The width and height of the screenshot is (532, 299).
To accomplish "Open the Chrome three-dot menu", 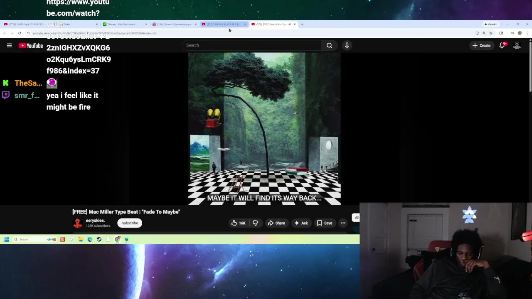I will (x=527, y=33).
